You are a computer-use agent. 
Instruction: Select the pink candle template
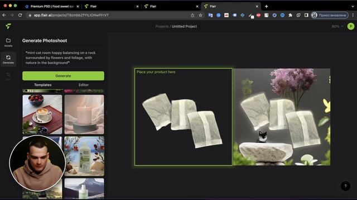click(x=84, y=114)
